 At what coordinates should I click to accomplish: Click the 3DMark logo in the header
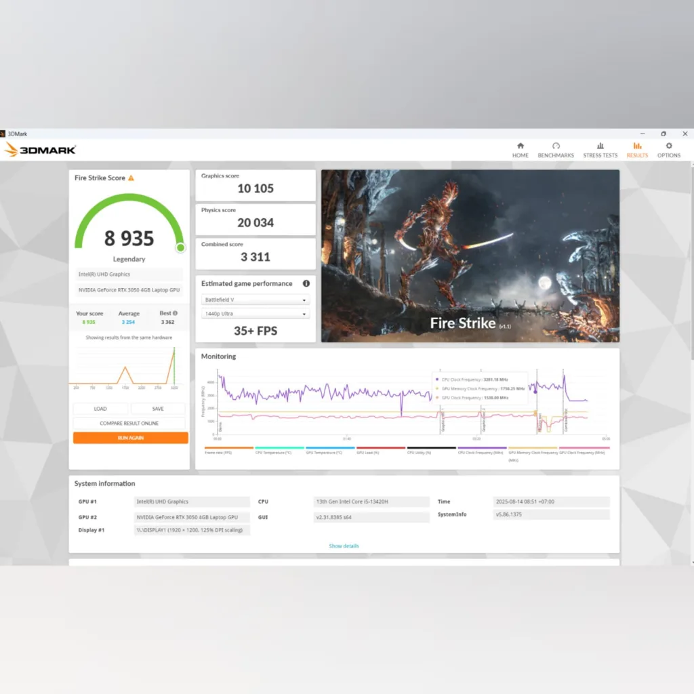[40, 150]
